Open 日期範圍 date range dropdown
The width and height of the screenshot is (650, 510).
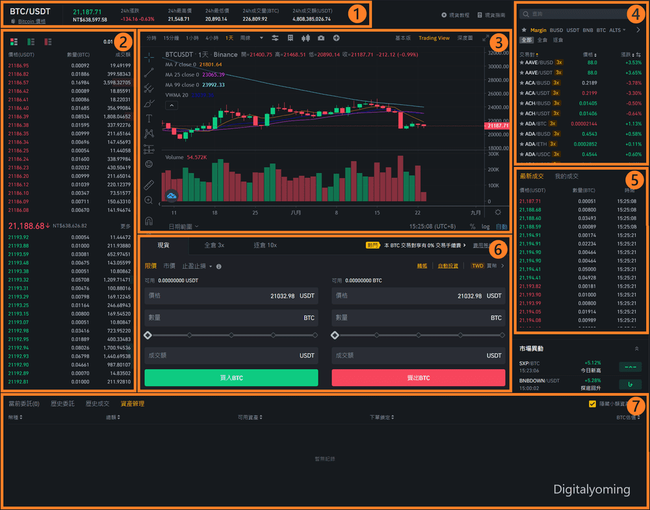tap(183, 227)
